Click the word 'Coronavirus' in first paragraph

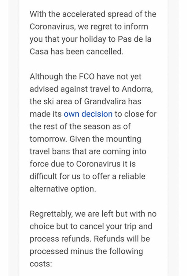(53, 27)
